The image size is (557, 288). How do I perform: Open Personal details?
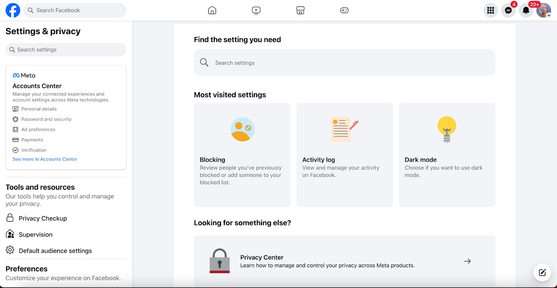pos(39,109)
